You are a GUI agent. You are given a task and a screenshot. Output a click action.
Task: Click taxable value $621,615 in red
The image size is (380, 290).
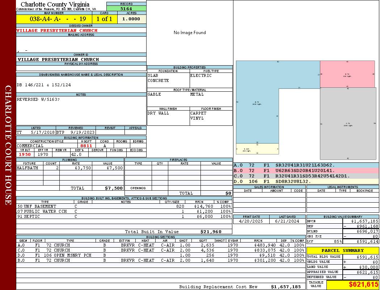tap(363, 285)
